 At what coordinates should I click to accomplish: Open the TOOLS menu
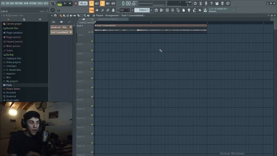40,3
